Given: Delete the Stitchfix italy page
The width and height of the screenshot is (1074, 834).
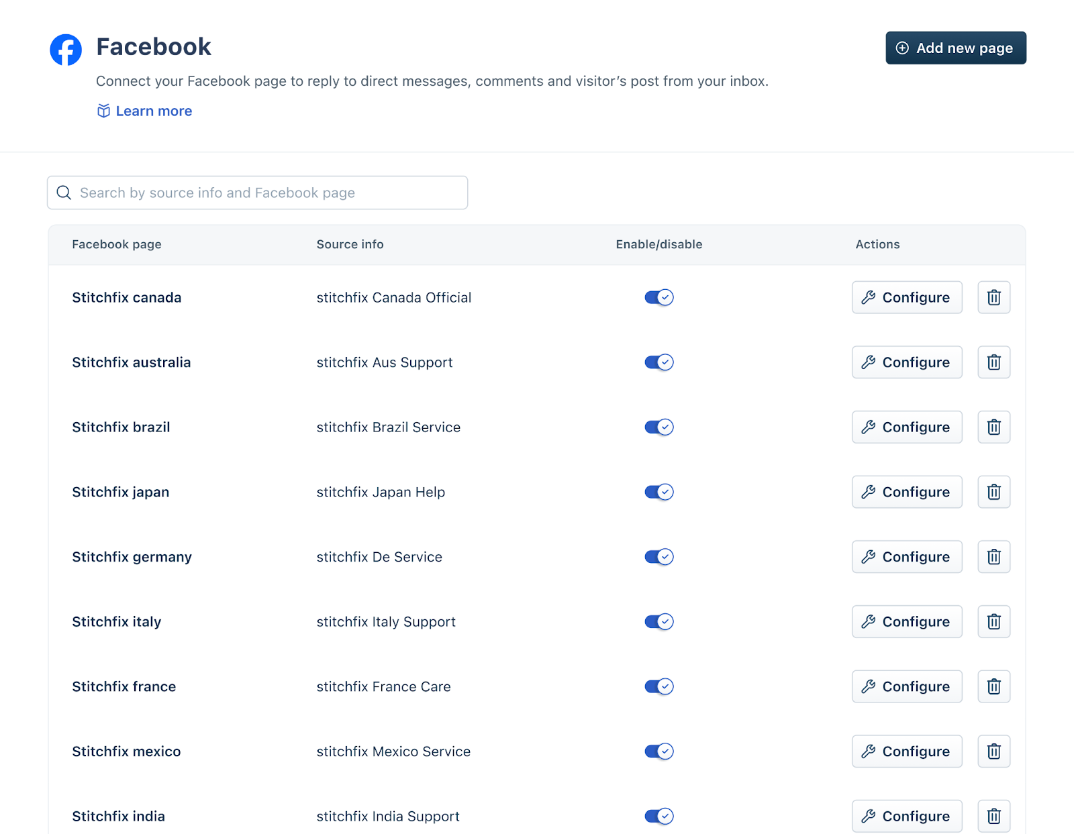Looking at the screenshot, I should click(993, 621).
